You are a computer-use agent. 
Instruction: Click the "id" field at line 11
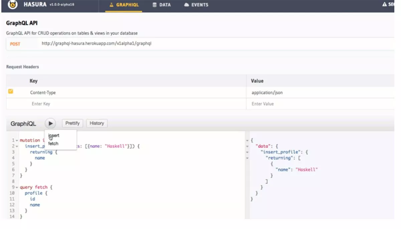pos(32,199)
